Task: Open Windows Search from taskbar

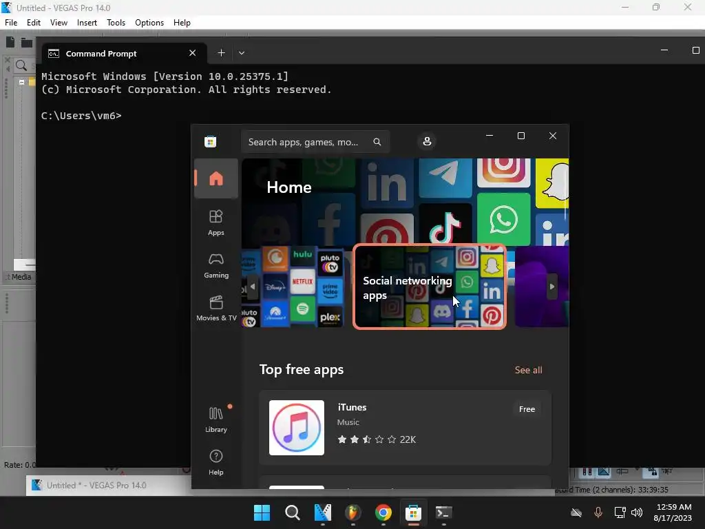Action: (292, 512)
